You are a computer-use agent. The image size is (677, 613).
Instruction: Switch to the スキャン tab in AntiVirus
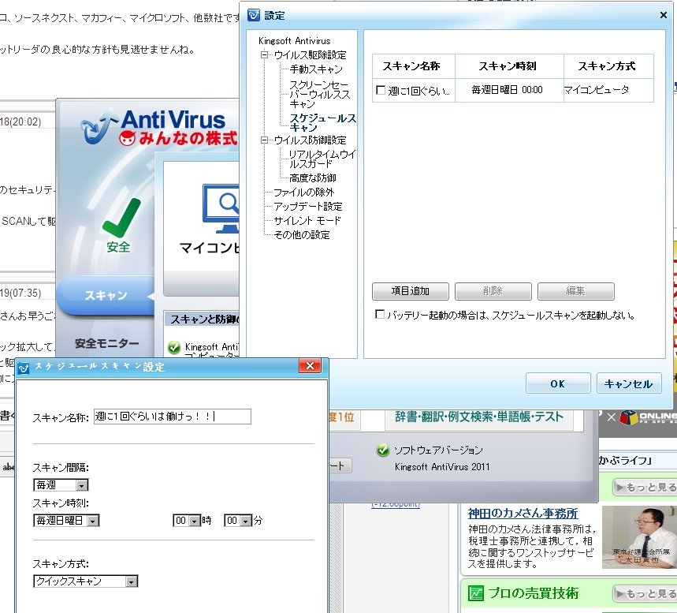[x=106, y=295]
